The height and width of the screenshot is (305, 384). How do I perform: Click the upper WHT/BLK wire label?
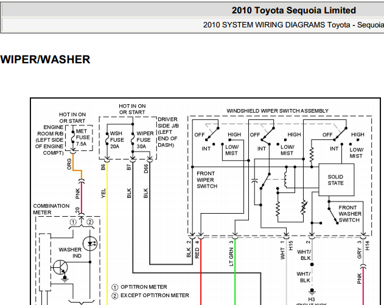pos(304,255)
